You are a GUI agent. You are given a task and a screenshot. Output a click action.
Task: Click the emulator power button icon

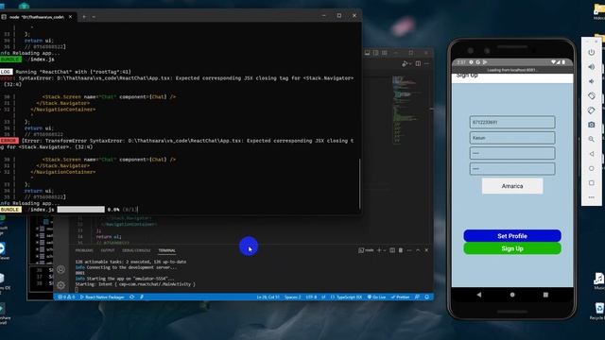click(x=592, y=53)
